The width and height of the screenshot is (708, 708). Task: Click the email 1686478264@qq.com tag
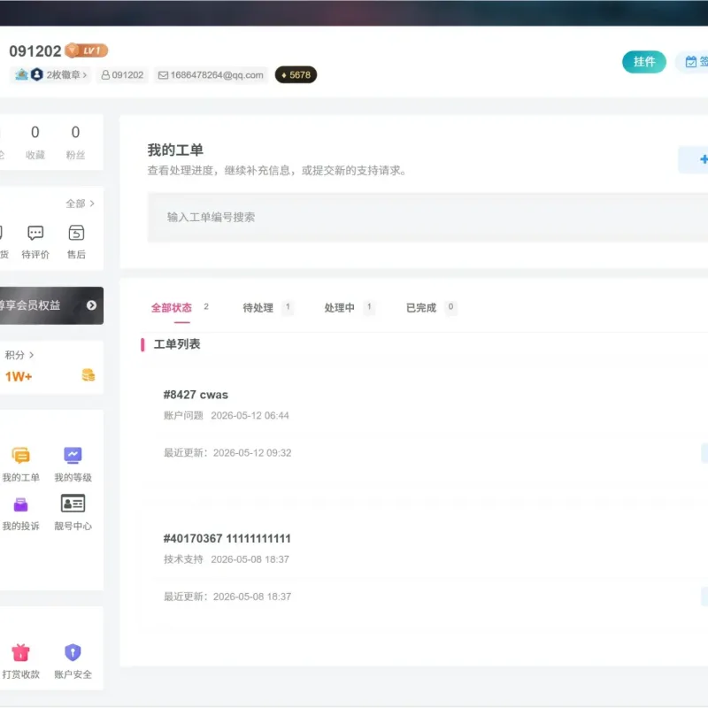click(x=211, y=75)
